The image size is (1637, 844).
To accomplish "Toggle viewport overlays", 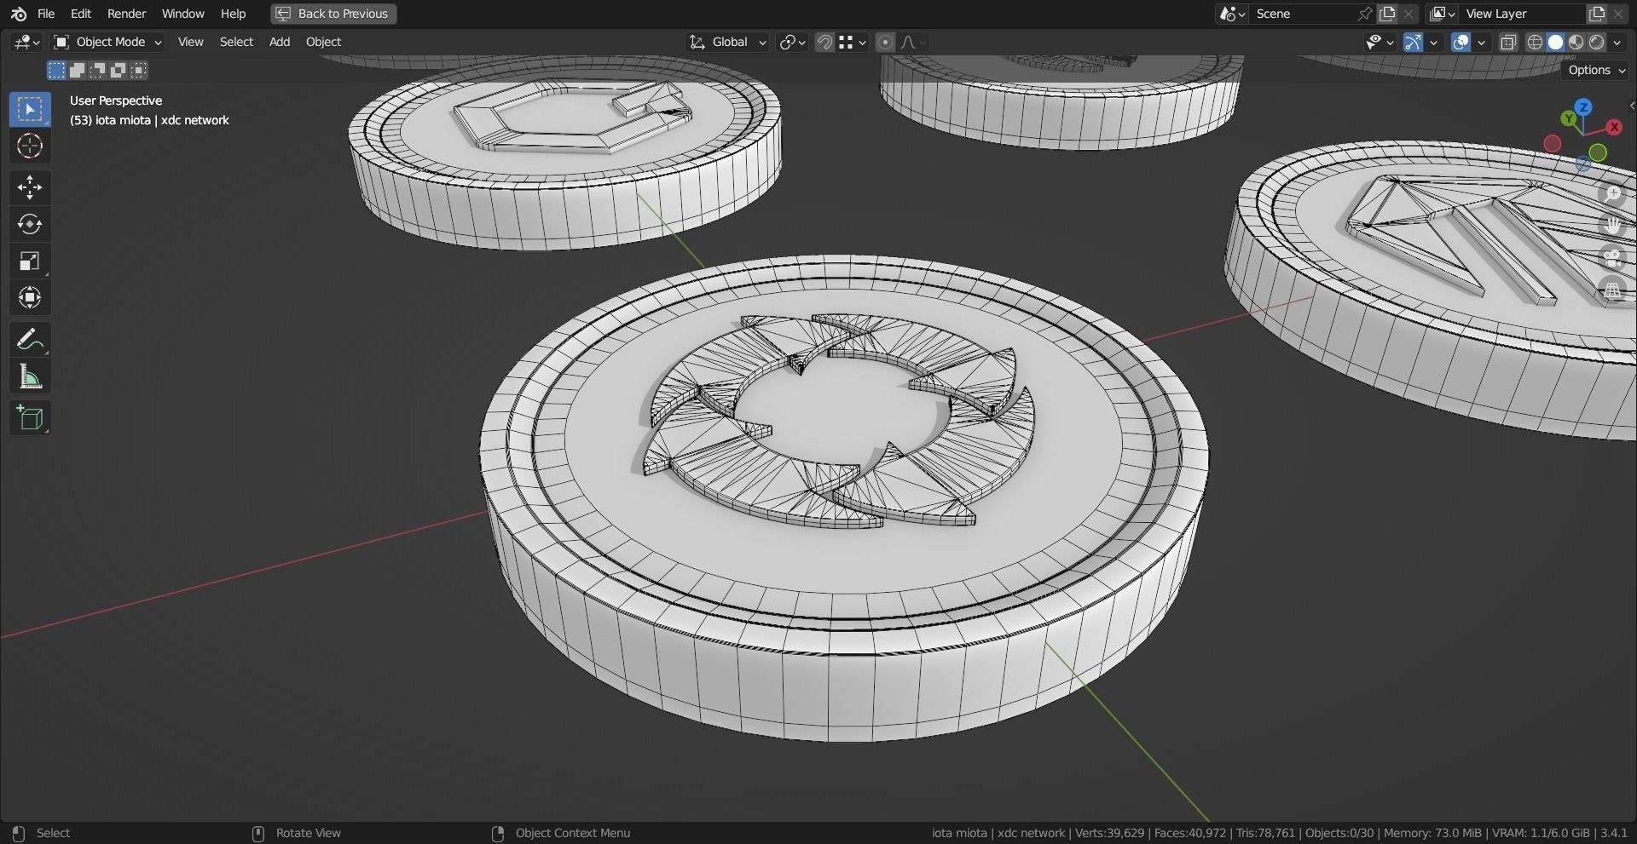I will 1461,42.
